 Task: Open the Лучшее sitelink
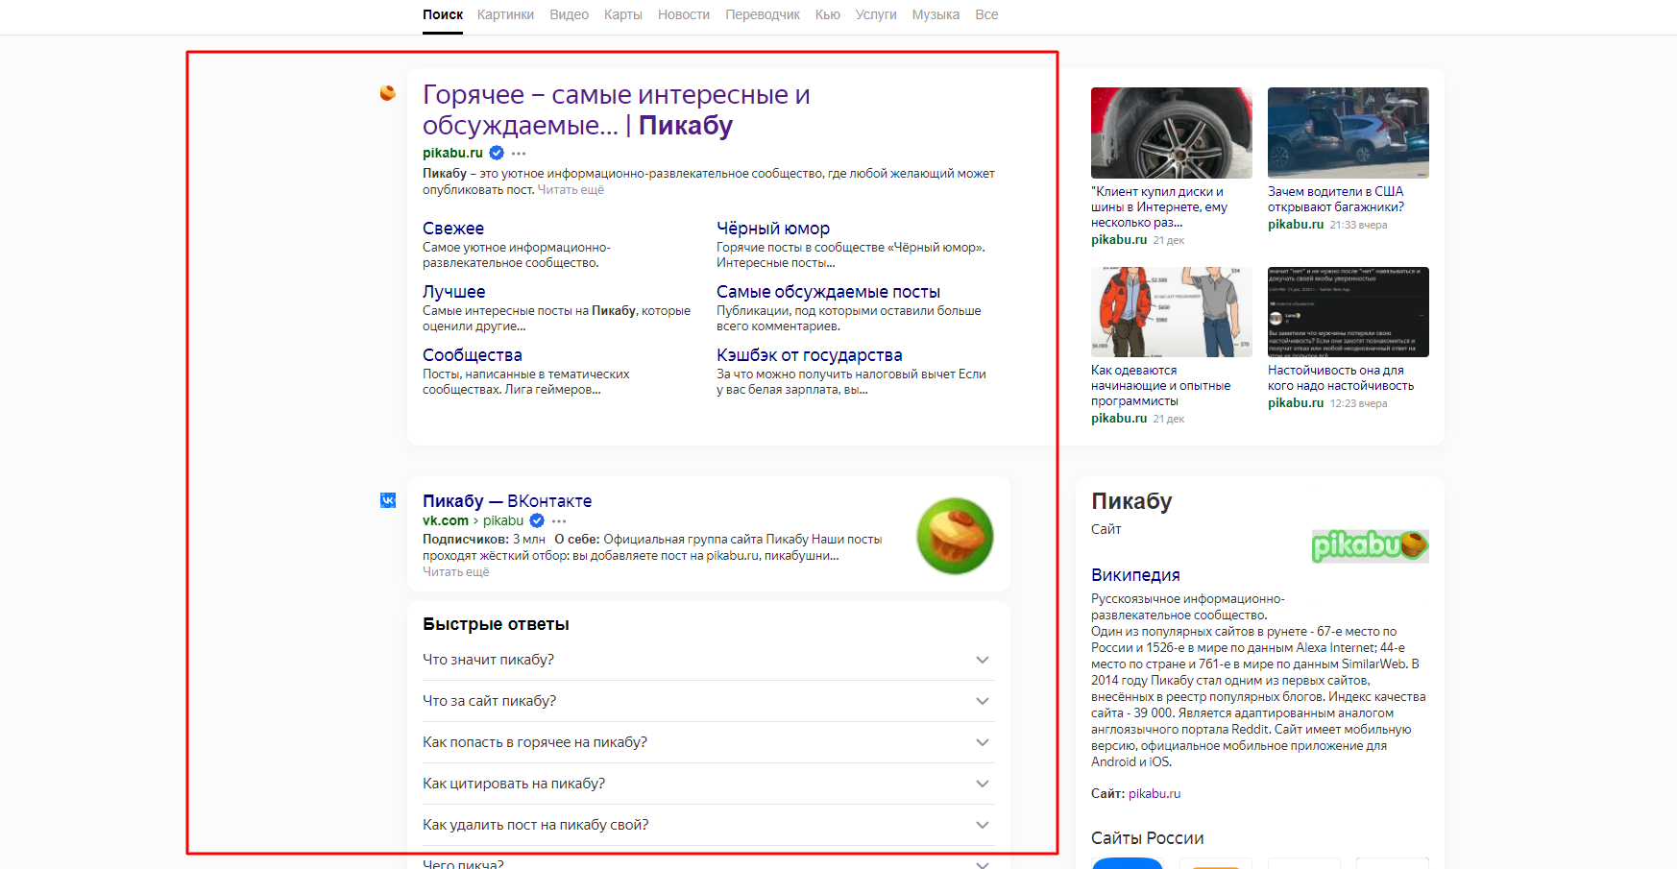454,292
